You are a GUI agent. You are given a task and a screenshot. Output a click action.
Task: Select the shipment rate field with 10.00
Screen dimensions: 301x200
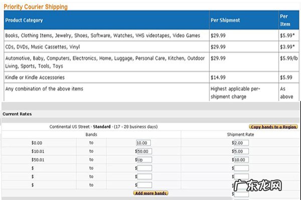tap(242, 159)
